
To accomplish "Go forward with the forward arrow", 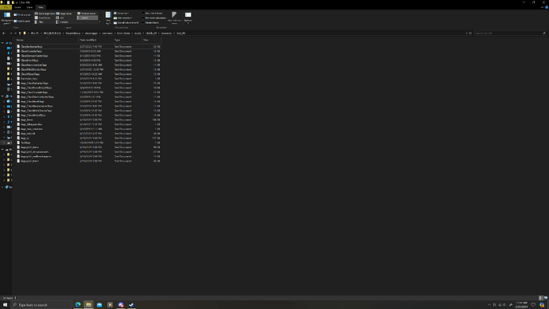I will (x=10, y=33).
